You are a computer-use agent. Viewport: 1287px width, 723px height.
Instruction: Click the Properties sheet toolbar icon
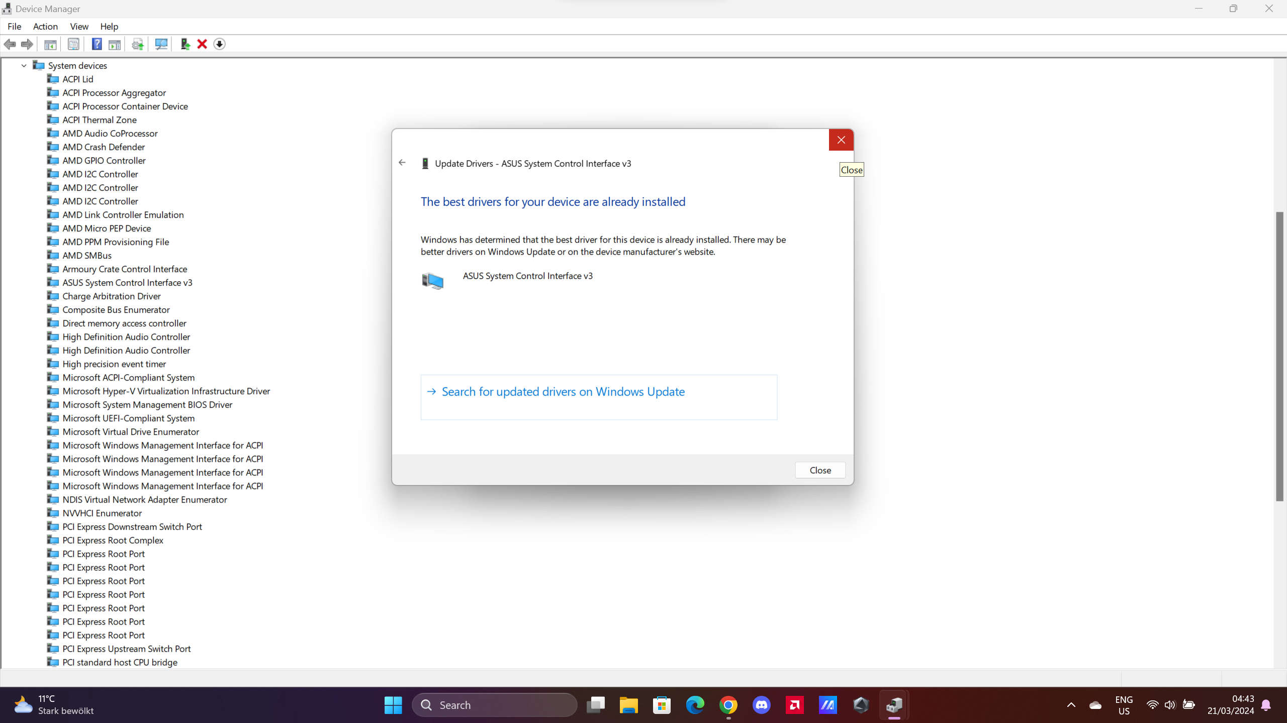coord(73,44)
